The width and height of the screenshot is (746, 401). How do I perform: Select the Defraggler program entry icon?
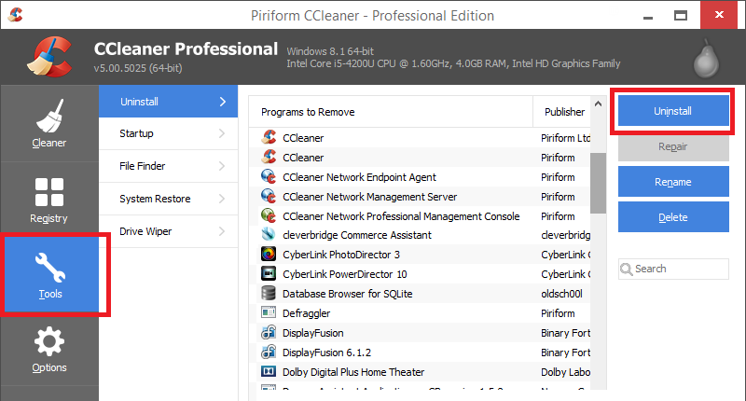268,313
